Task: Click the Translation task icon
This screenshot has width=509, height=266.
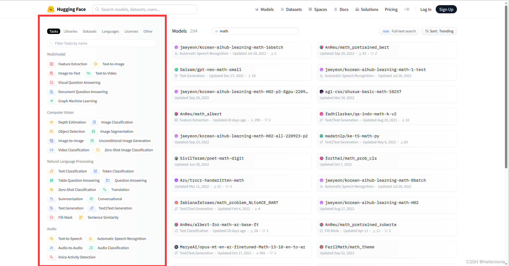Action: click(x=105, y=190)
